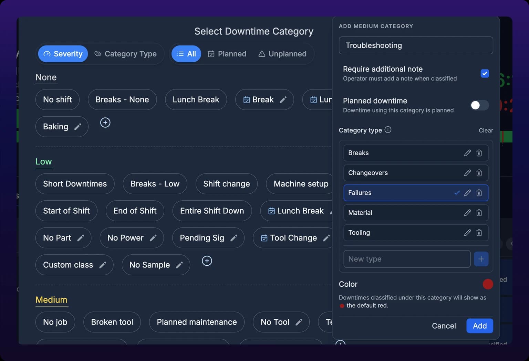Image resolution: width=529 pixels, height=361 pixels.
Task: Switch grouping to Severity
Action: pos(63,54)
